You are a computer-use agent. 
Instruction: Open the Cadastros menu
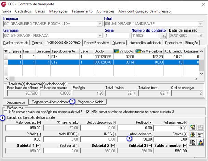click(x=23, y=11)
